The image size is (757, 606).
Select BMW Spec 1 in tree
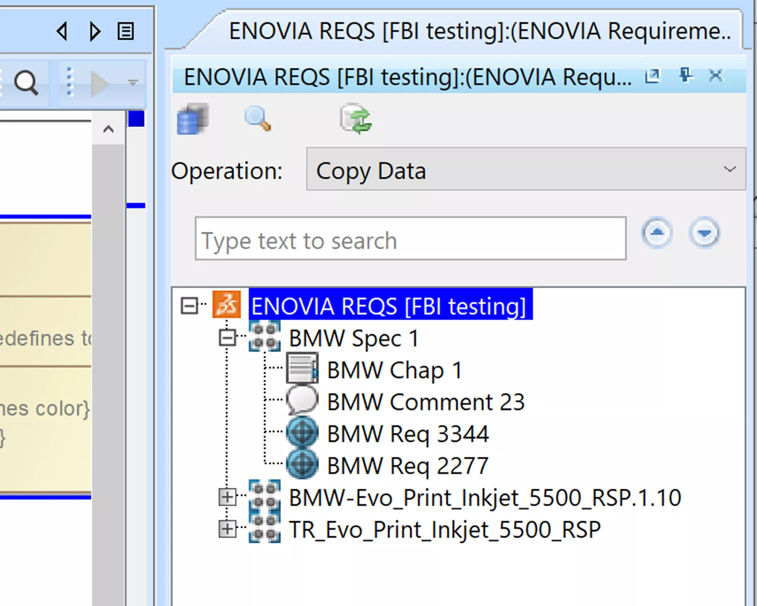pyautogui.click(x=354, y=338)
